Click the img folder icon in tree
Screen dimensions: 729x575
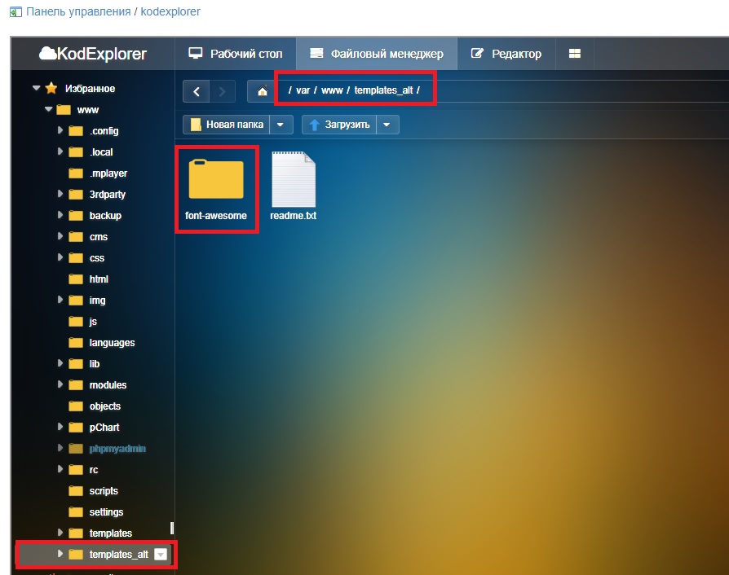(x=76, y=301)
